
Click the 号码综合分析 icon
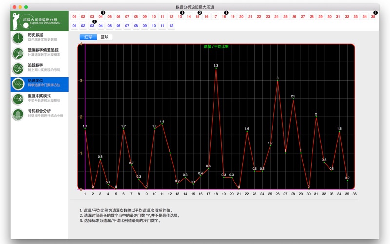click(18, 115)
